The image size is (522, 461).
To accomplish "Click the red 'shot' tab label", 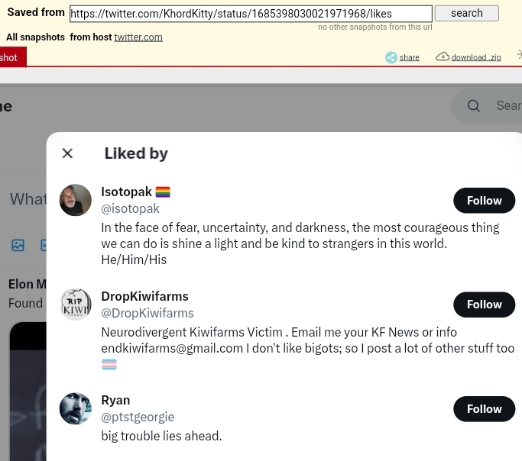I will point(8,58).
